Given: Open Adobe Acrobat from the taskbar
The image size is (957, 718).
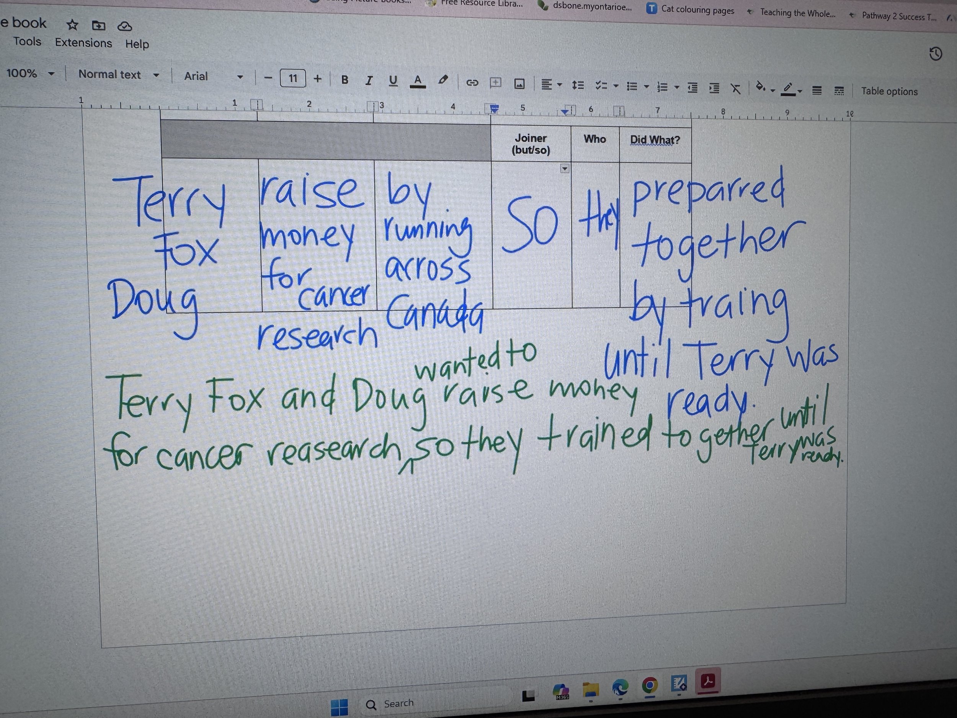Looking at the screenshot, I should pos(707,681).
